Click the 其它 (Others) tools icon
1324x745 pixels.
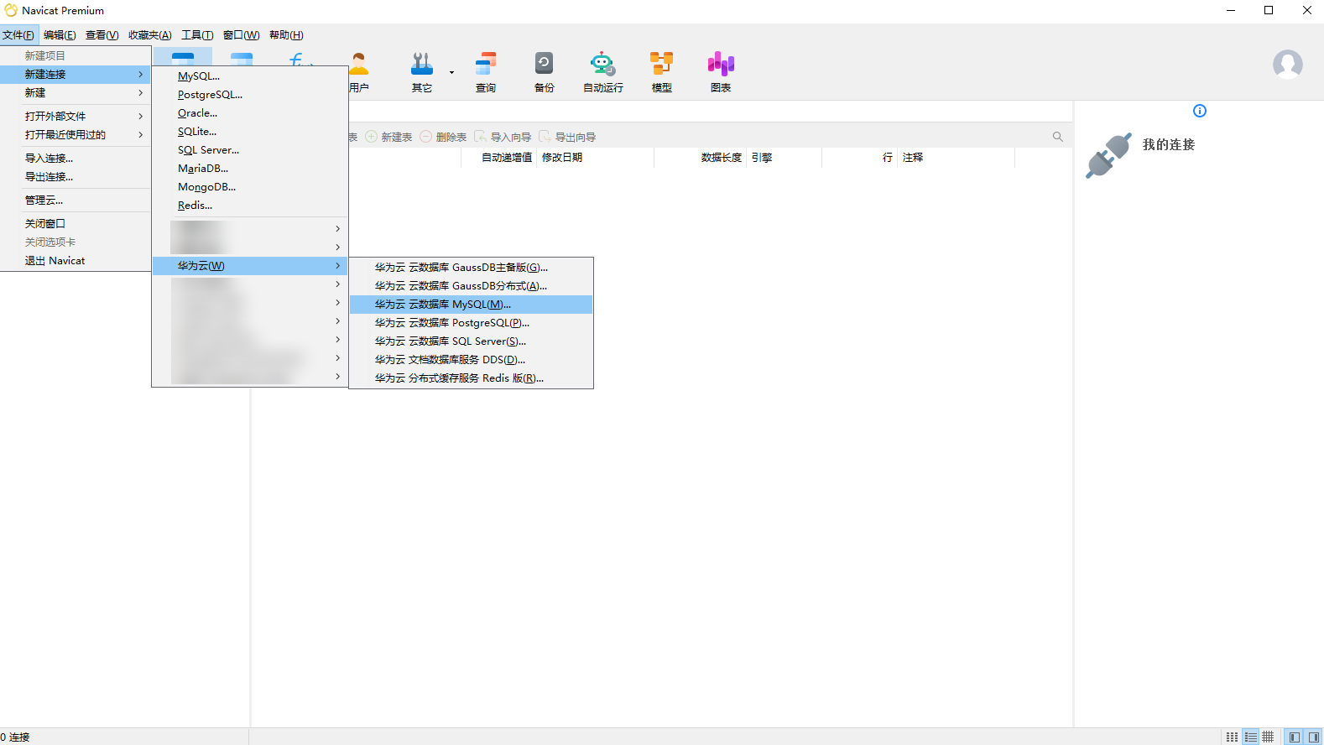pyautogui.click(x=421, y=71)
